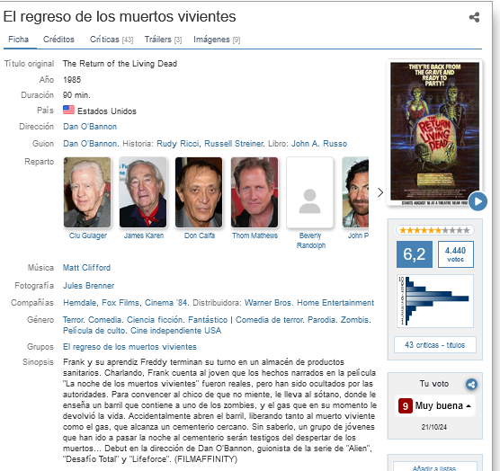
Task: Open Comedia de terror topic link
Action: coord(269,320)
